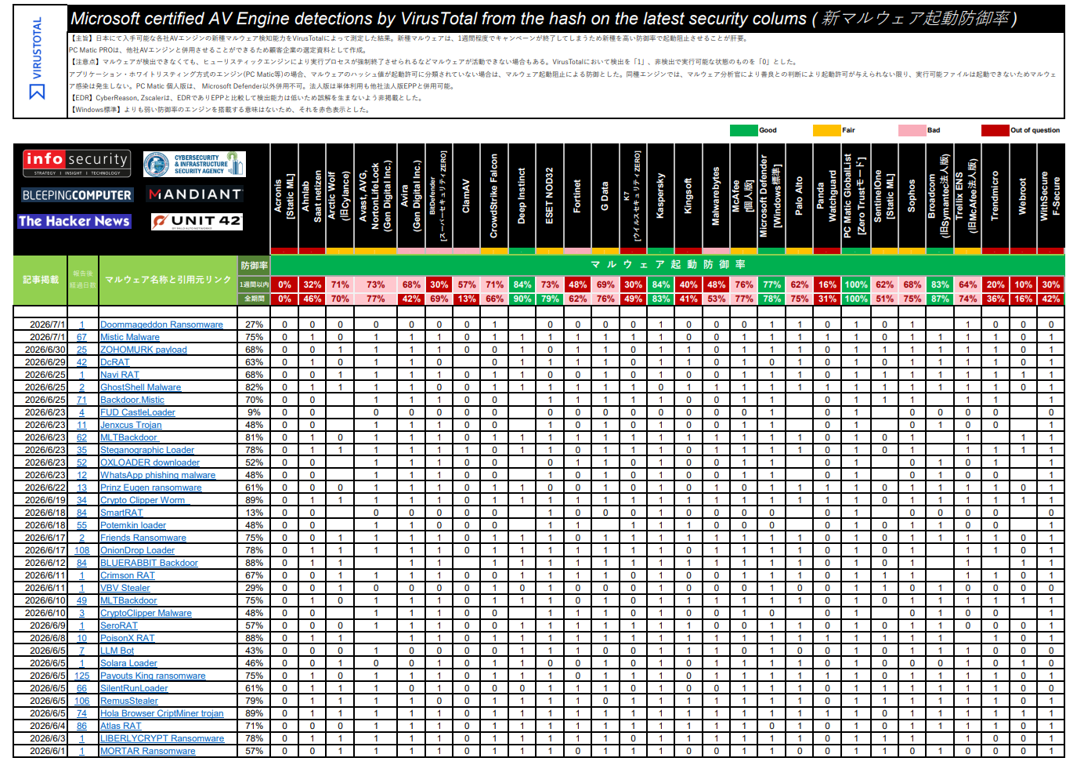Image resolution: width=1073 pixels, height=765 pixels.
Task: Select the CrowdStrike Falcon column header
Action: 494,195
